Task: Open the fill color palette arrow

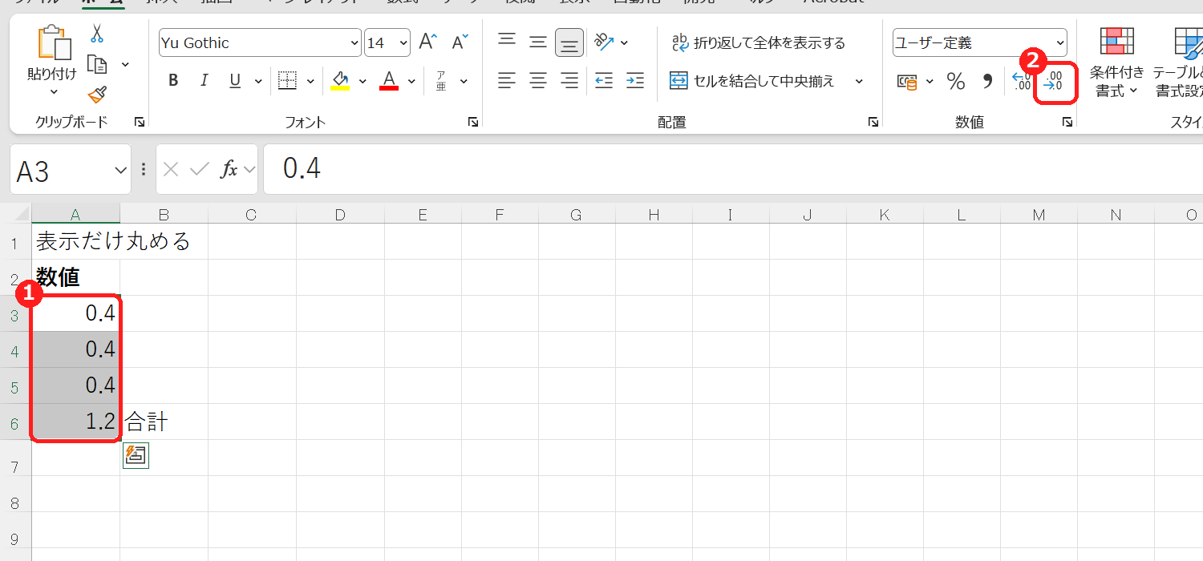Action: point(363,81)
